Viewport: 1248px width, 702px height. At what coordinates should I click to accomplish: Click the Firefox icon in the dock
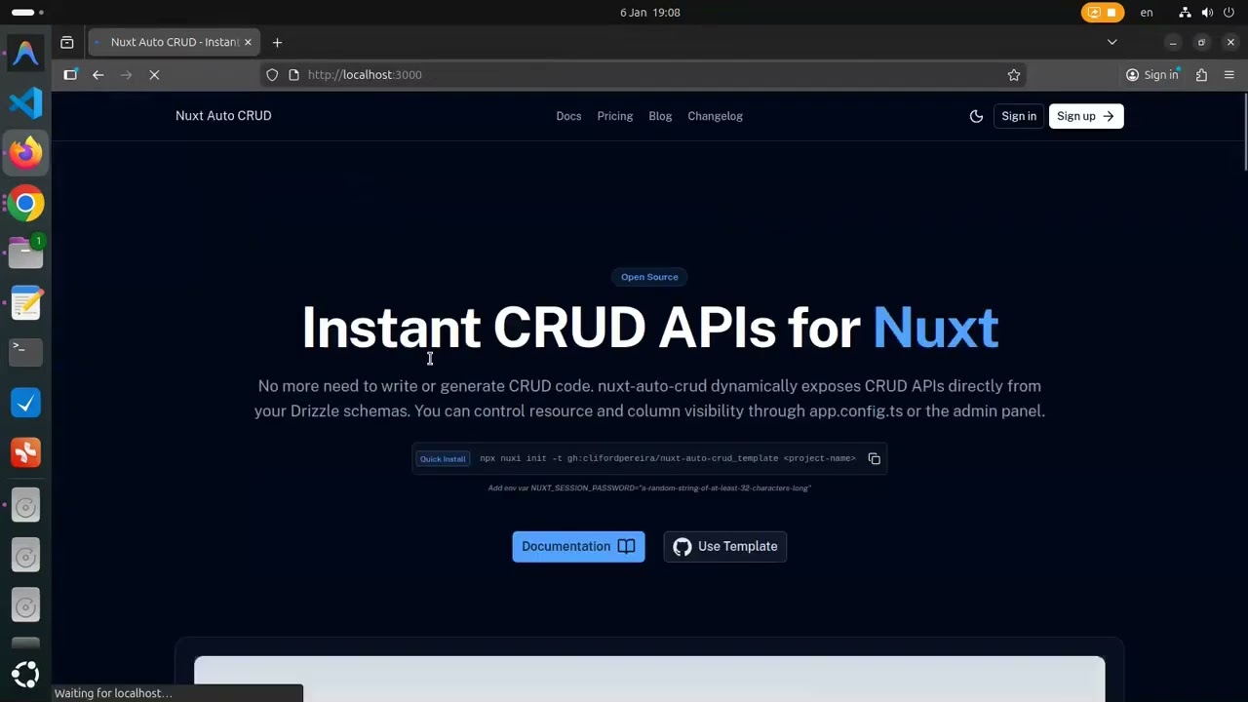[26, 153]
